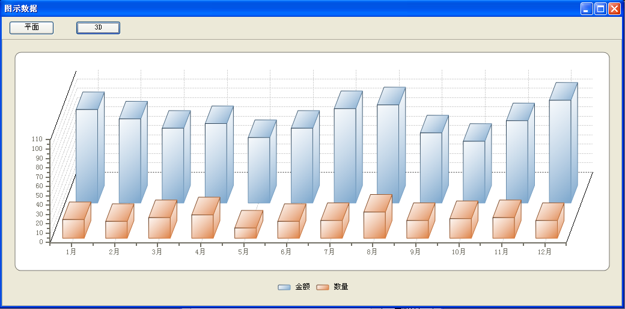This screenshot has height=309, width=625.
Task: Click the short orange bar for 5月
Action: coord(245,232)
